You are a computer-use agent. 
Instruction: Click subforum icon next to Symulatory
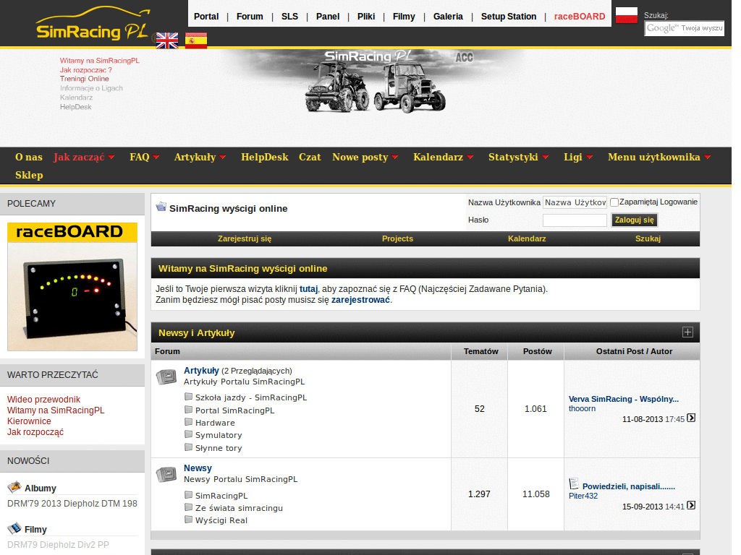coord(189,434)
